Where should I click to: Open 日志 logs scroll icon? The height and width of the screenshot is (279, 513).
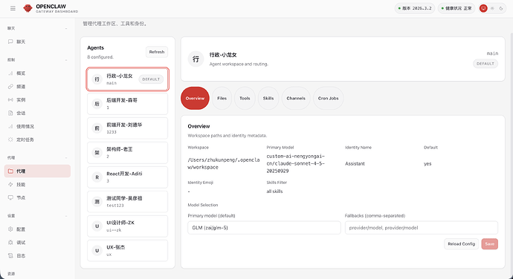pos(10,255)
